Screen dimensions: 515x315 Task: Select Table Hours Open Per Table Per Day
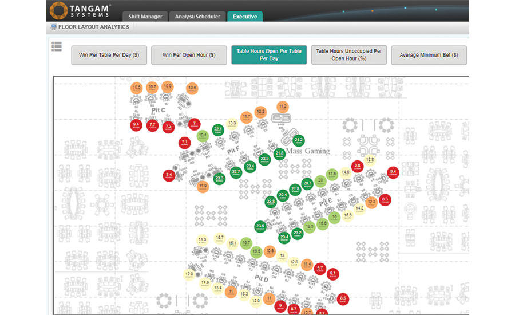point(269,55)
